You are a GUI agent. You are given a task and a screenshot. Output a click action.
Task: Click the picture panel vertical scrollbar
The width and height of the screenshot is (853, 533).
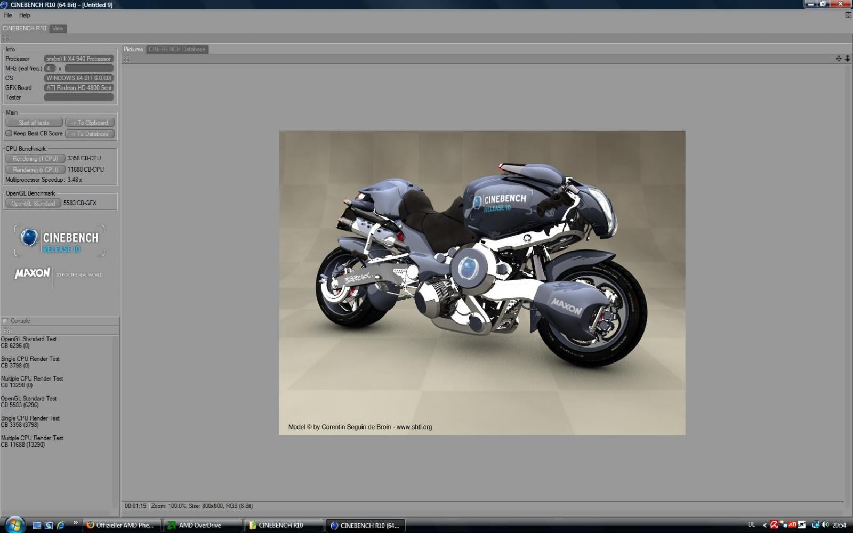pyautogui.click(x=848, y=282)
